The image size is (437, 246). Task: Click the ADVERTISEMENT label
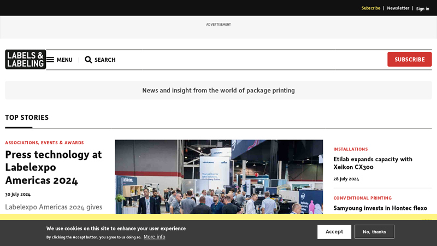[218, 25]
